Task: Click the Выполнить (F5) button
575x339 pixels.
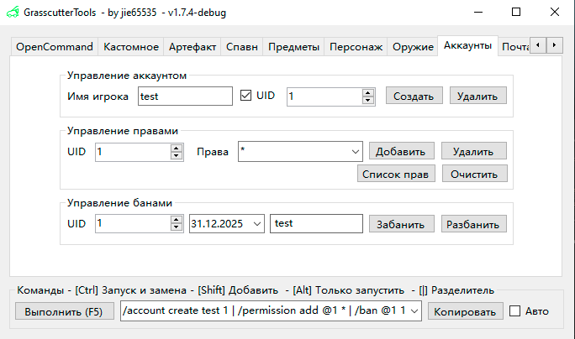Action: coord(66,311)
